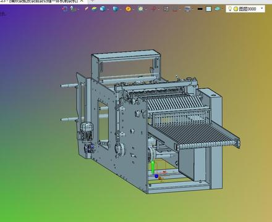272x222 pixels.
Task: Toggle the yellow circle layer status
Action: point(236,9)
